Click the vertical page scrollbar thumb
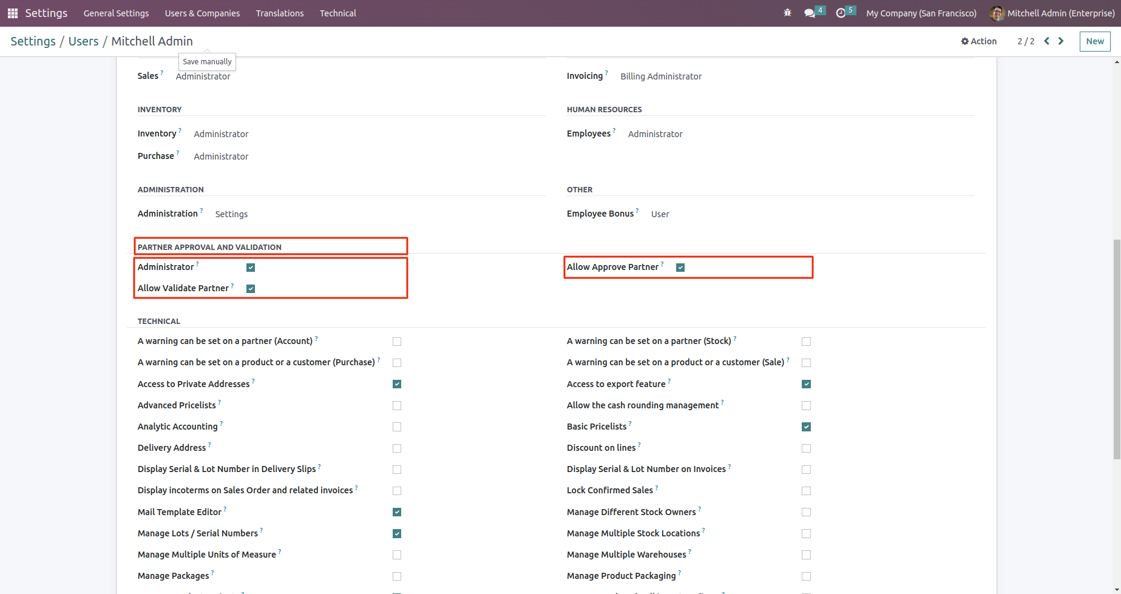 tap(1117, 349)
